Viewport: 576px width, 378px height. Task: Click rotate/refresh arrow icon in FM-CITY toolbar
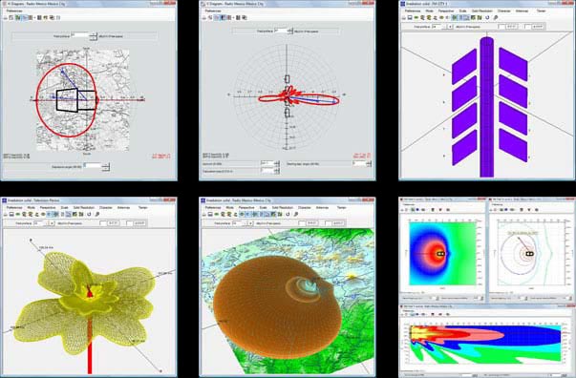(x=487, y=17)
